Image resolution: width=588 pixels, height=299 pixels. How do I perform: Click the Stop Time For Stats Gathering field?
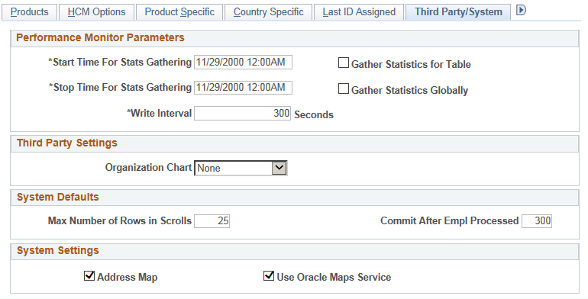pos(243,88)
